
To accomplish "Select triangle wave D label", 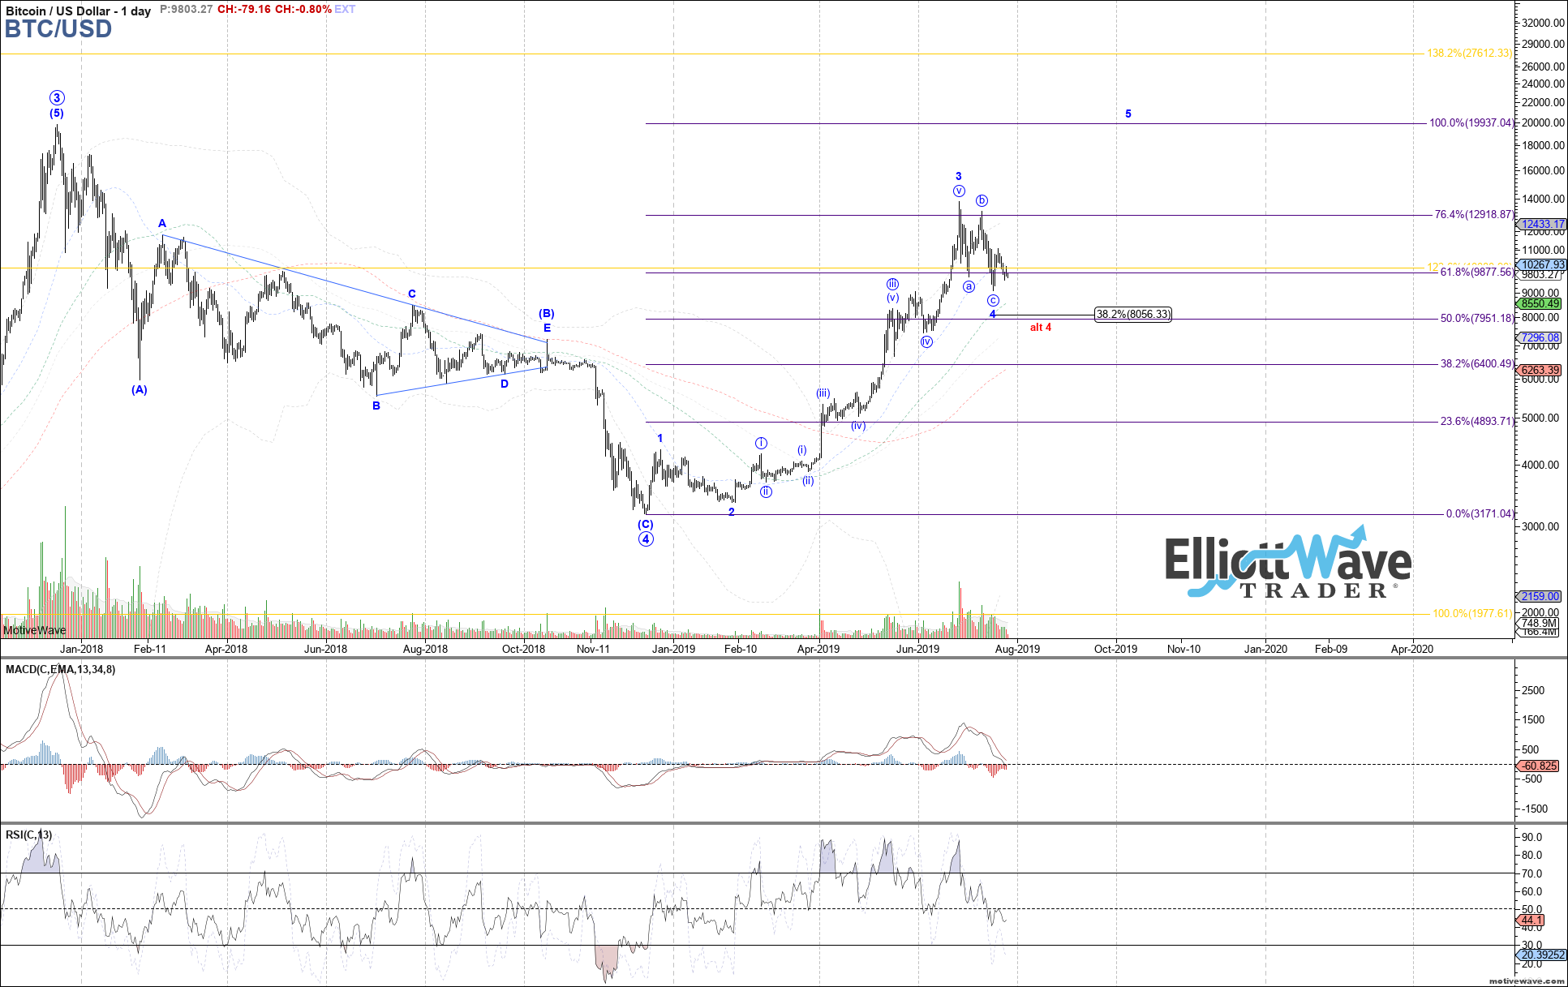I will [505, 384].
